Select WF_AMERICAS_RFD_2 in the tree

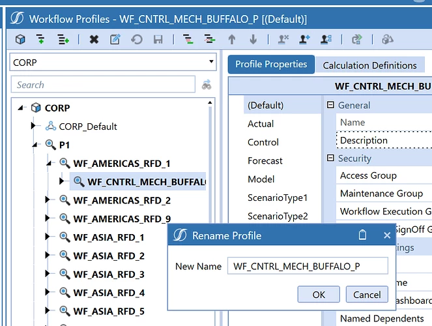click(x=122, y=200)
